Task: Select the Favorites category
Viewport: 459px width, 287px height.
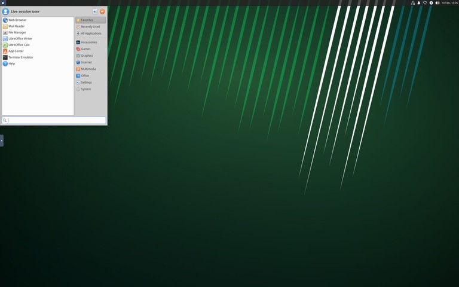Action: pos(90,20)
